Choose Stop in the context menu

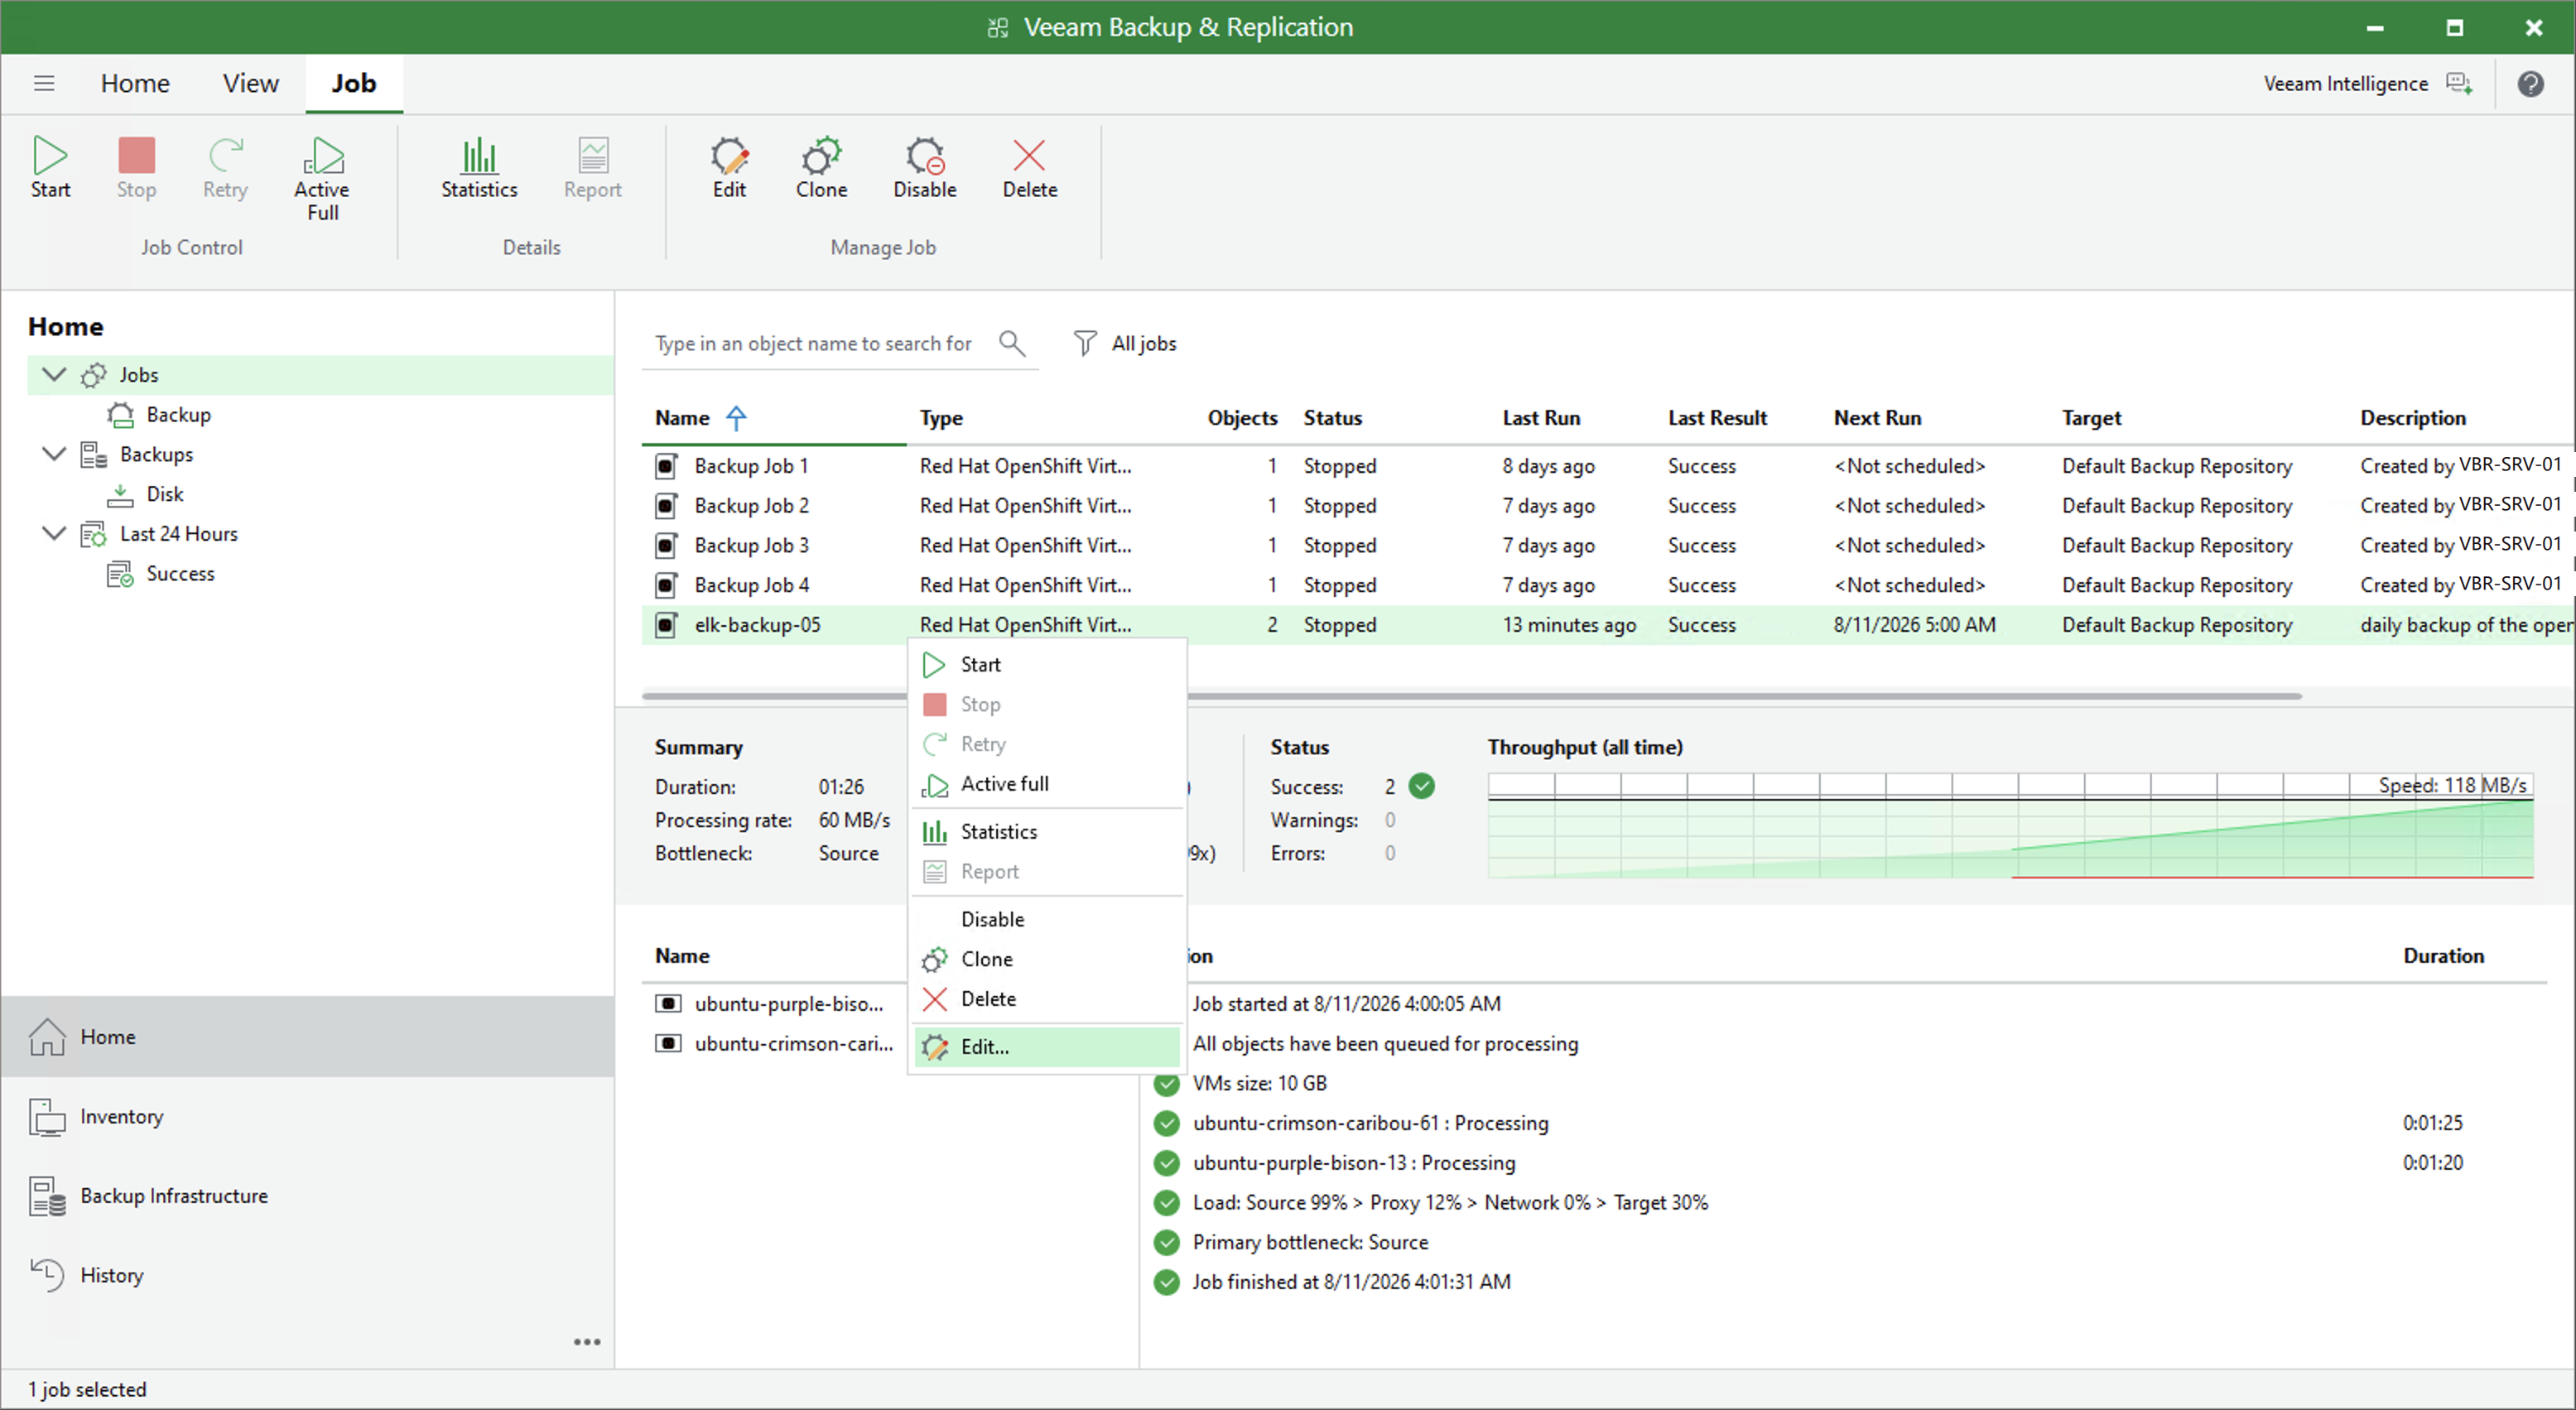tap(1047, 705)
